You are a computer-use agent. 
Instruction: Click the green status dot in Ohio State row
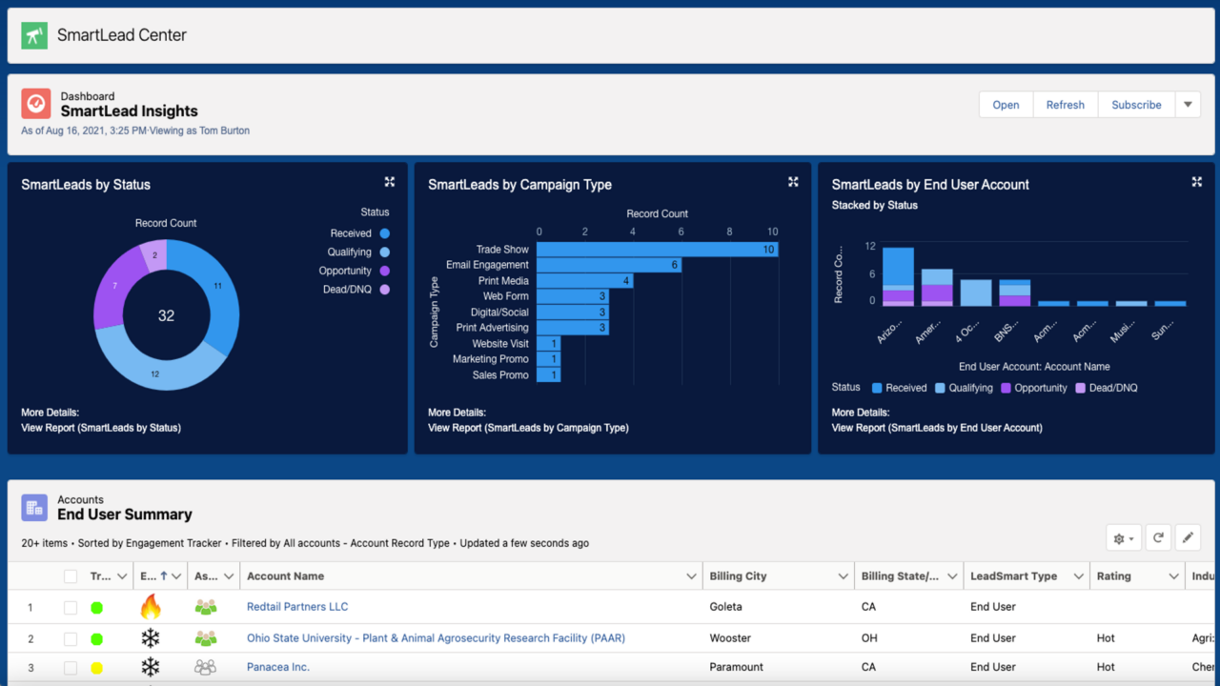(x=96, y=638)
